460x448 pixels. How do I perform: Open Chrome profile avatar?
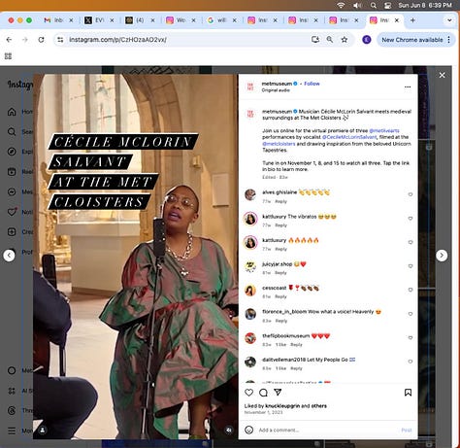click(x=367, y=40)
